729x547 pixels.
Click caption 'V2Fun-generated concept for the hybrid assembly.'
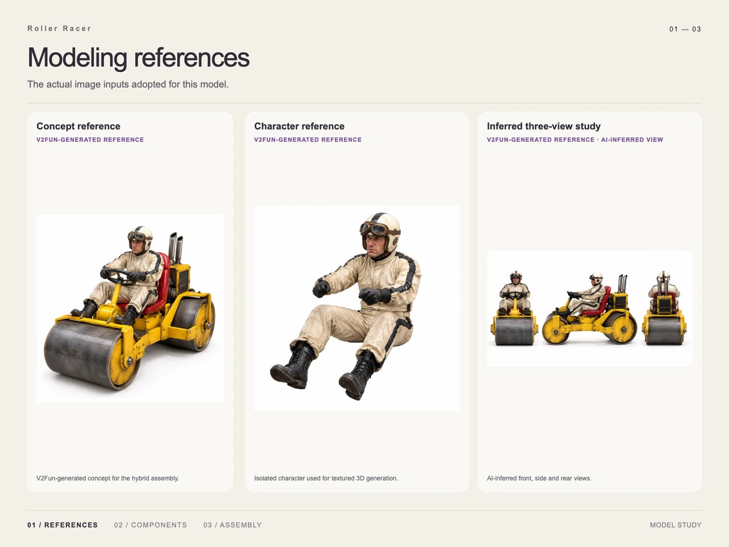tap(108, 478)
